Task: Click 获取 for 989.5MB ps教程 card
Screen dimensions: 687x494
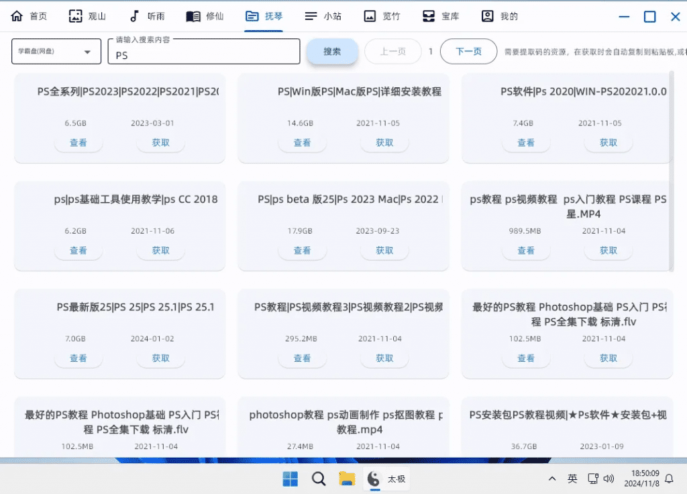Action: click(x=609, y=250)
